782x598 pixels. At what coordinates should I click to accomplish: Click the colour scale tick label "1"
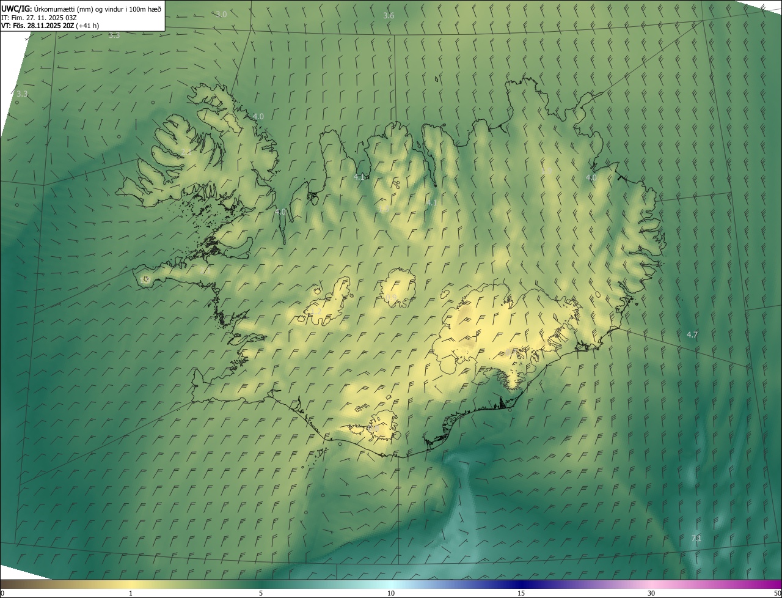(131, 593)
